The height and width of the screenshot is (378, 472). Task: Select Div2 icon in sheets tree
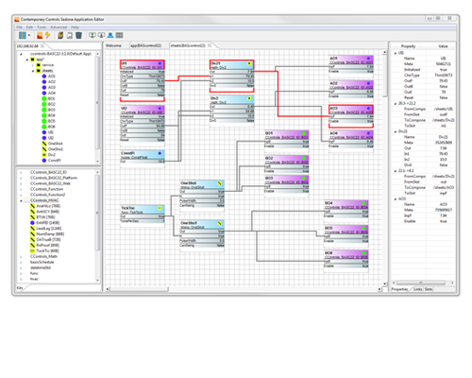point(44,155)
